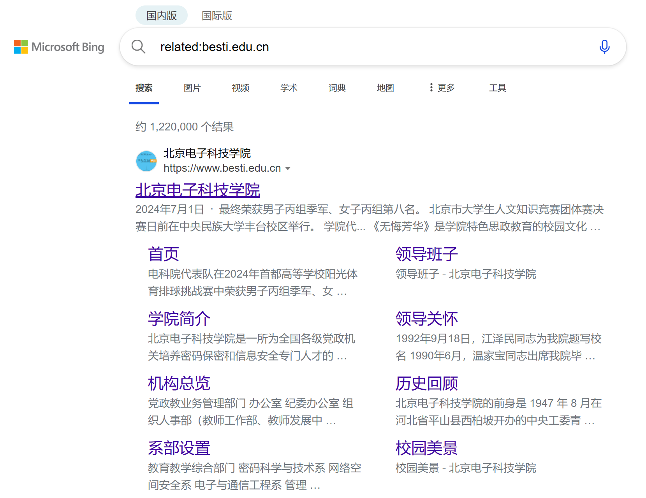Open the 地图 tab
Image resolution: width=646 pixels, height=498 pixels.
click(385, 88)
